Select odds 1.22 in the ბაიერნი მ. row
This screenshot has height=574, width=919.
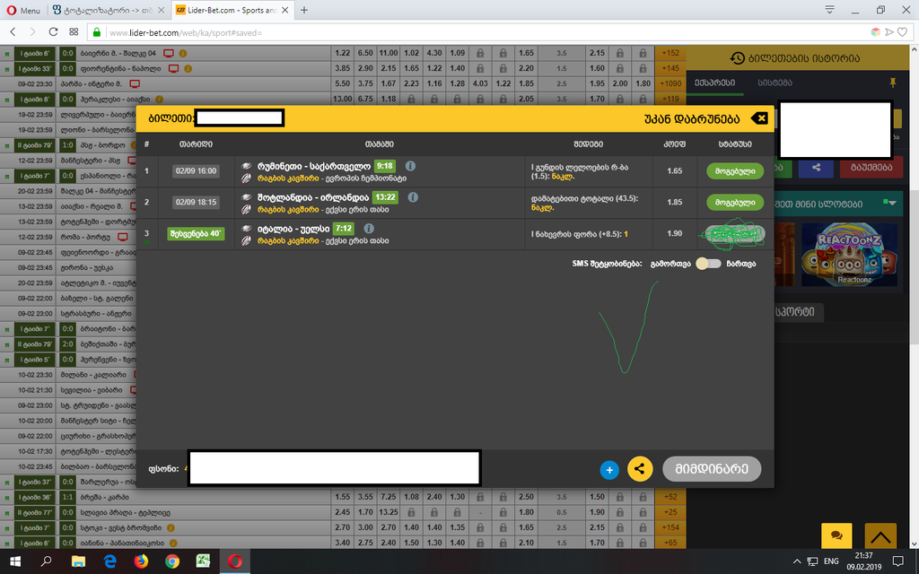click(x=342, y=53)
